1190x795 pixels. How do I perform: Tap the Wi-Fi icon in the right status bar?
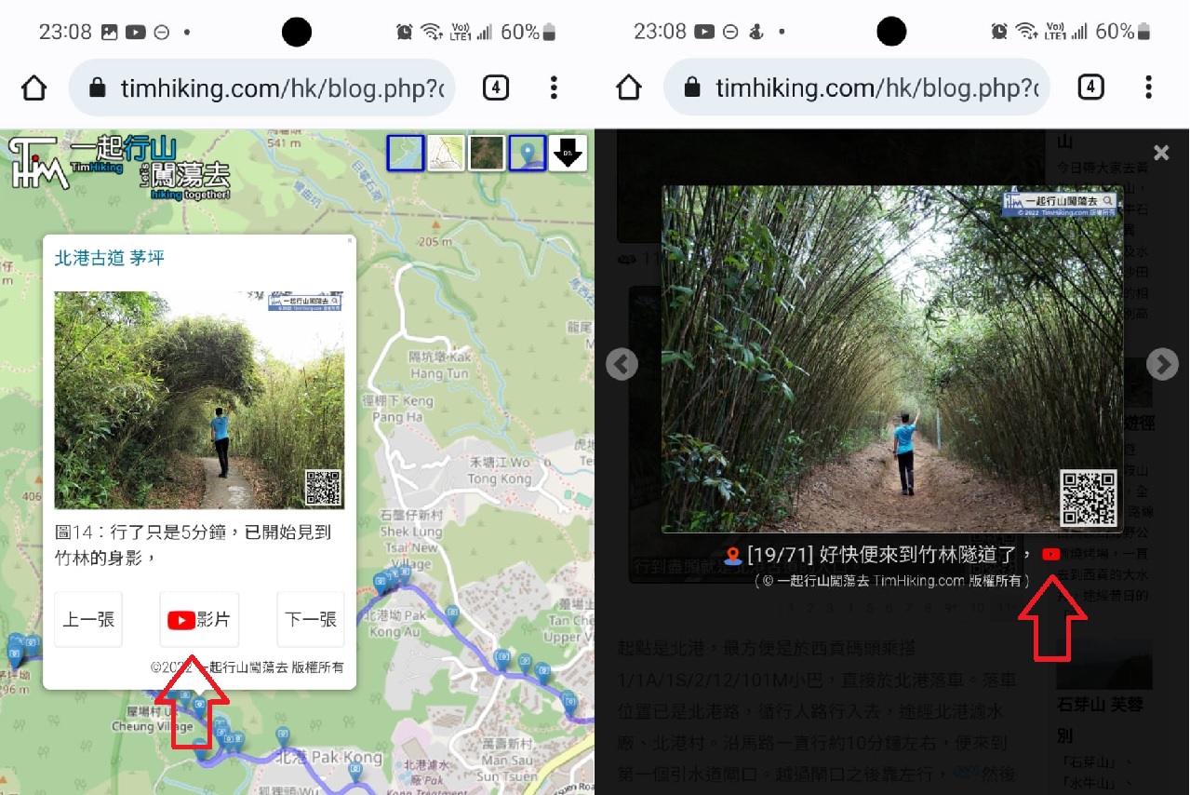click(x=1025, y=32)
